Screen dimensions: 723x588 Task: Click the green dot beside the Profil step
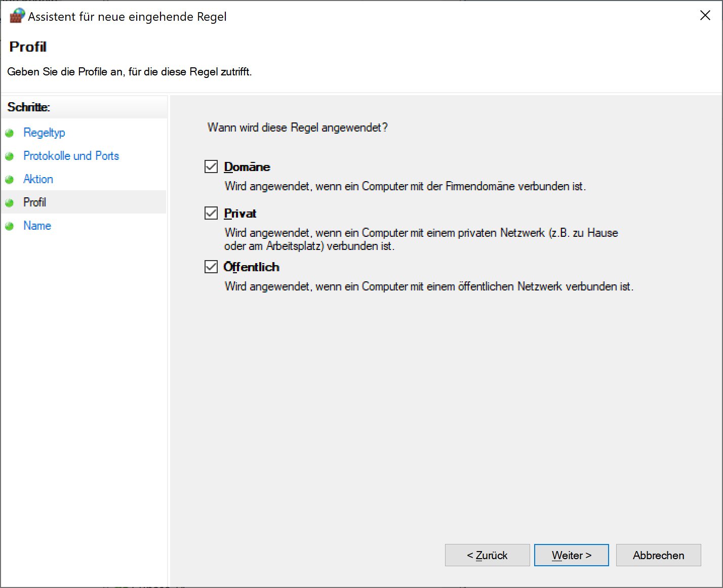tap(9, 203)
